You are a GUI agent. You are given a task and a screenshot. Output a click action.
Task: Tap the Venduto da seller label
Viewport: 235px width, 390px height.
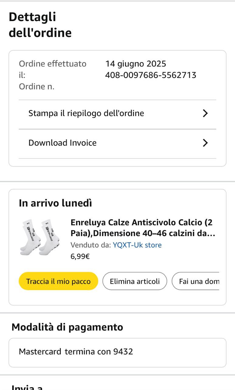(x=91, y=245)
